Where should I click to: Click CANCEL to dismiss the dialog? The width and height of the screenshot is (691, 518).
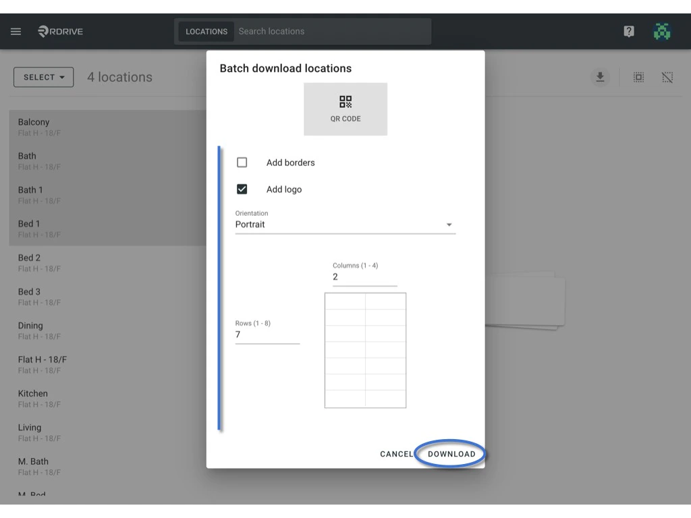[x=397, y=454]
